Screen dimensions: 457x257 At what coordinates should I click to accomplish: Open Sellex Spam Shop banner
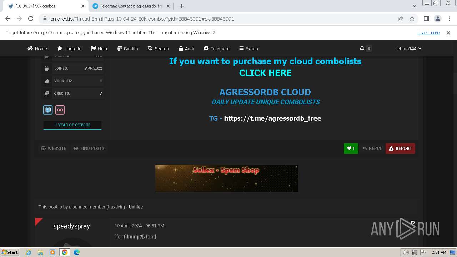pyautogui.click(x=227, y=178)
